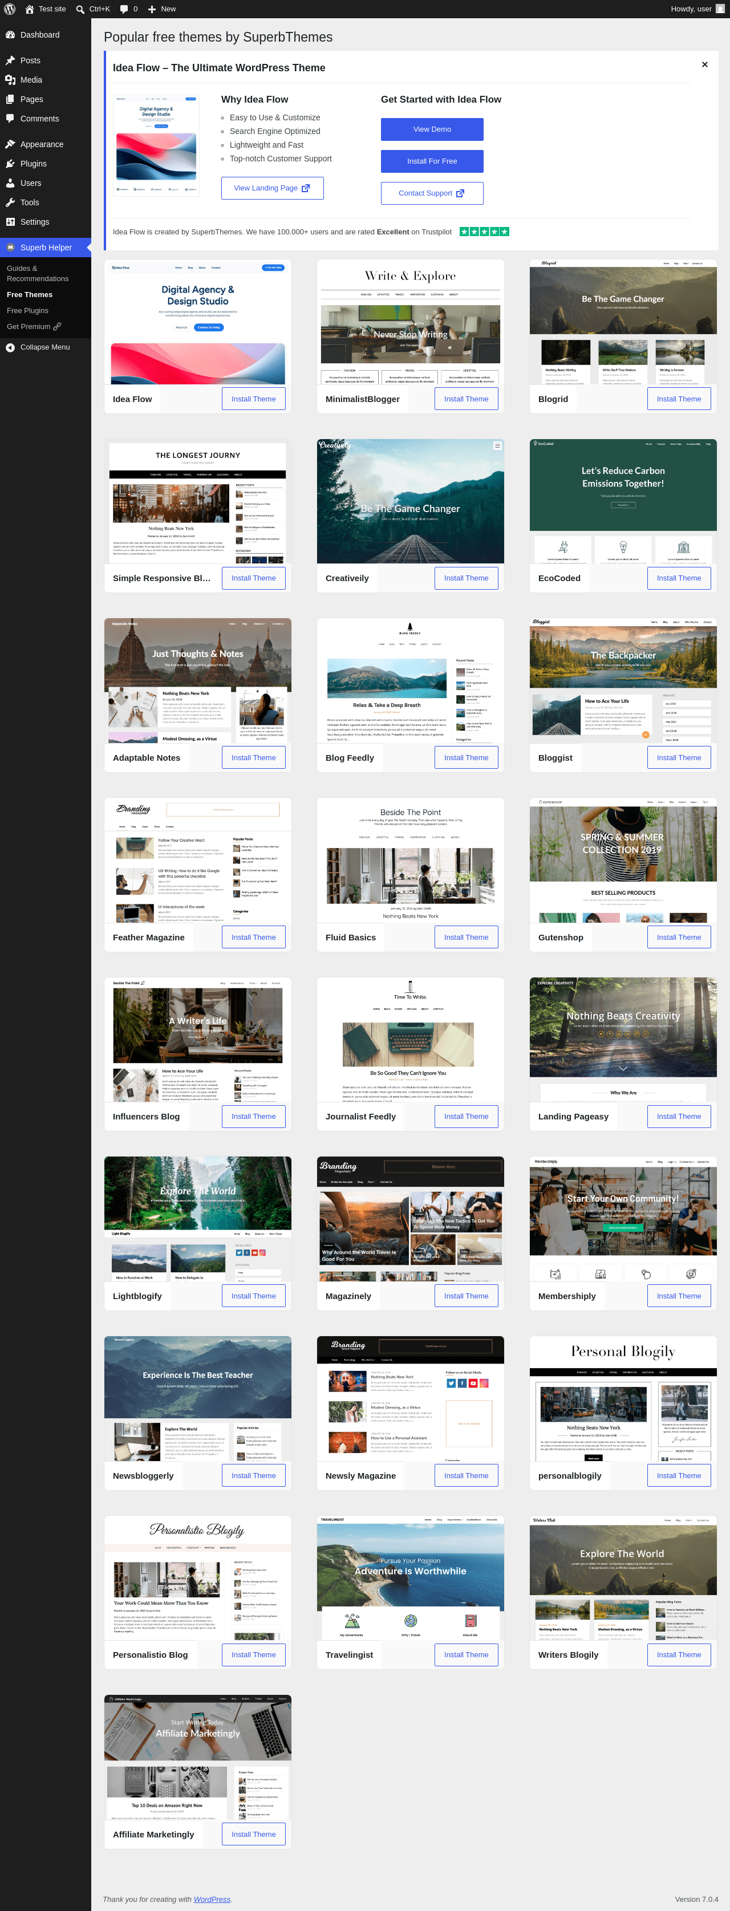Viewport: 730px width, 1911px height.
Task: Open the Test site home link
Action: 45,9
